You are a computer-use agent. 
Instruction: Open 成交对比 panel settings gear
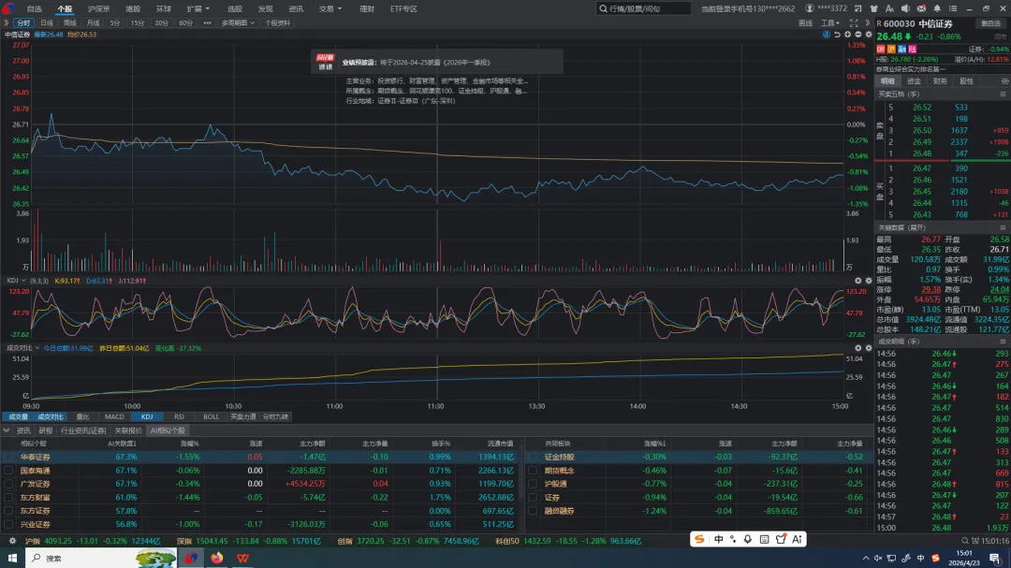click(x=869, y=348)
